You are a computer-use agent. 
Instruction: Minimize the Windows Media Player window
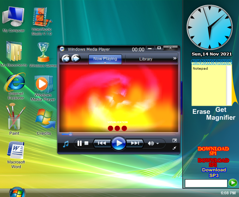[150, 48]
